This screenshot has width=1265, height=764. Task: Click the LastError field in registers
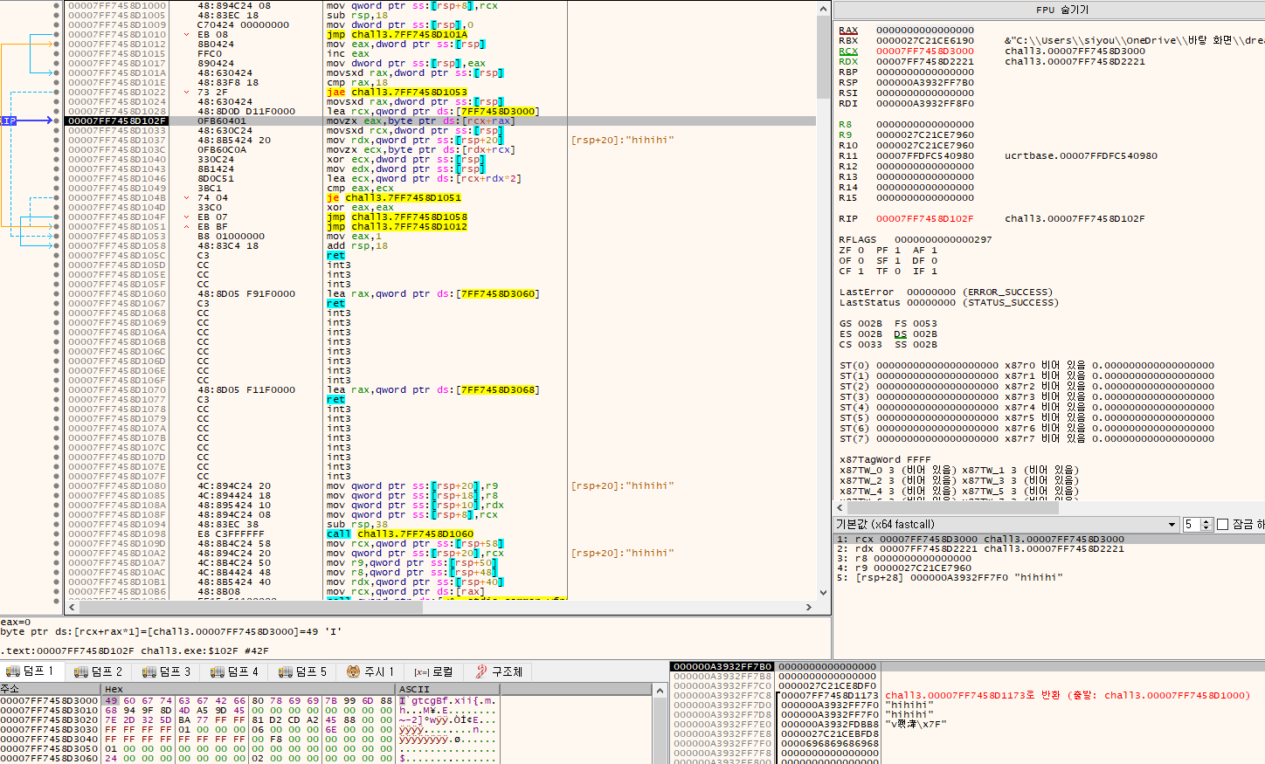946,292
